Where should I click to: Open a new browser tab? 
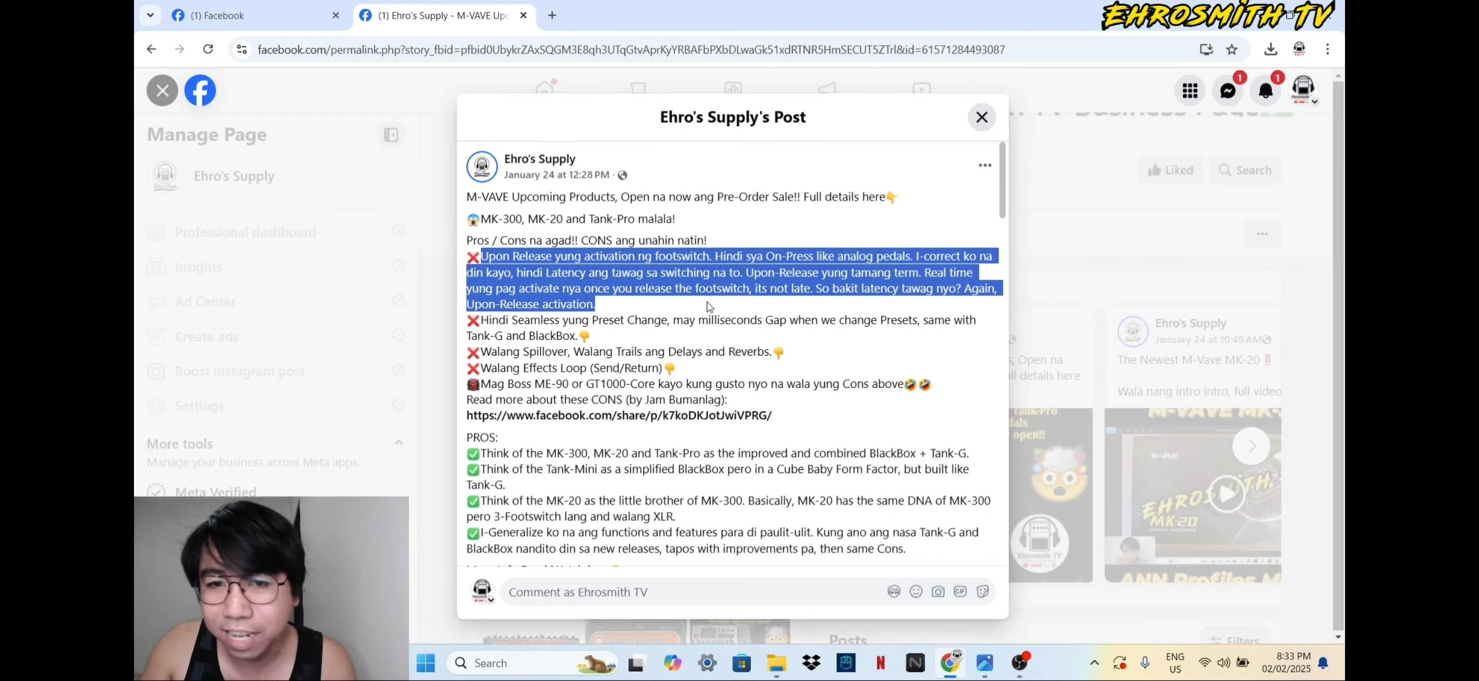(x=552, y=16)
